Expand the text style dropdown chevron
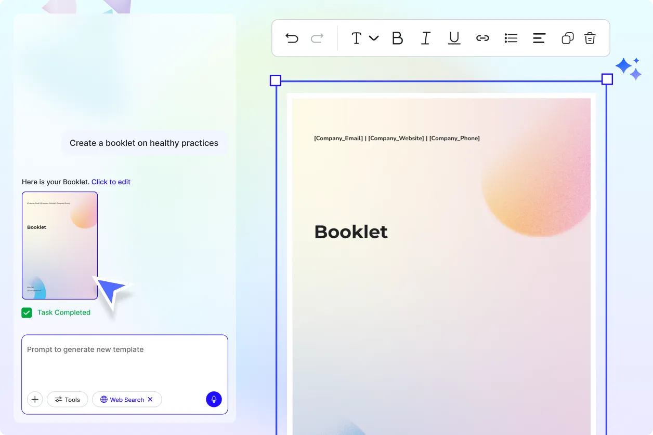The image size is (653, 435). (374, 38)
